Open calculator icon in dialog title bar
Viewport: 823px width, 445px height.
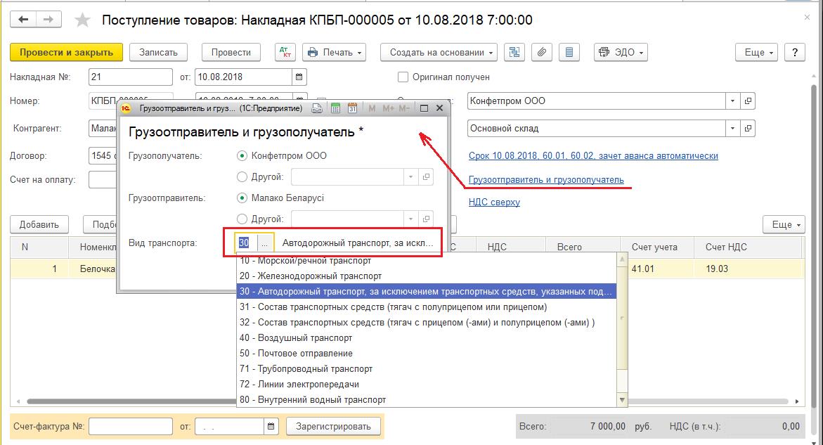point(335,108)
